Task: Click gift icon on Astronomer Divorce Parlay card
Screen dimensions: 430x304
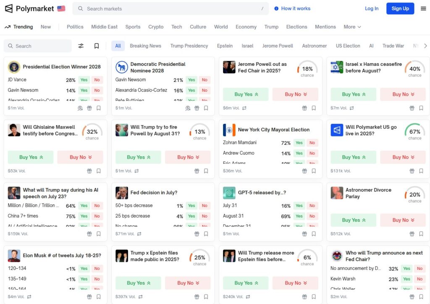Action: click(x=412, y=234)
